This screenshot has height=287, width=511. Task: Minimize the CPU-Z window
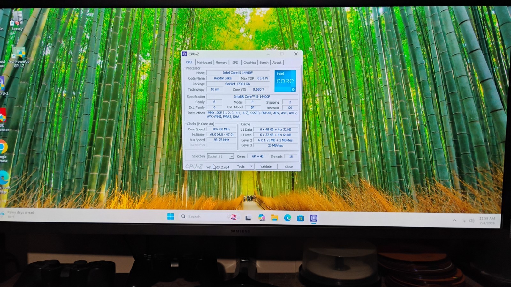(268, 54)
